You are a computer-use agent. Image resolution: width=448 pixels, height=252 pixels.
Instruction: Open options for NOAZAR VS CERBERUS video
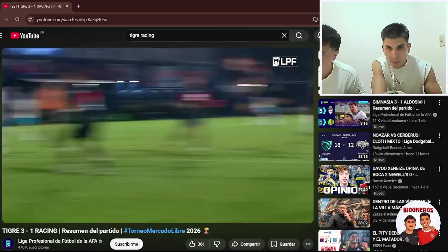pyautogui.click(x=440, y=136)
